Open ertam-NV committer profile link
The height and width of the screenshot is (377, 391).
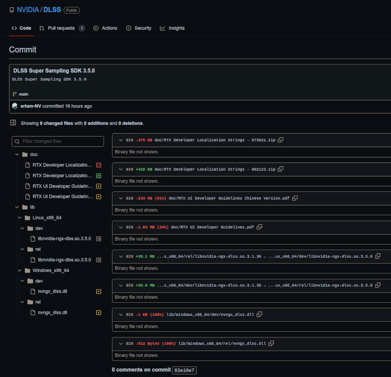coord(31,106)
